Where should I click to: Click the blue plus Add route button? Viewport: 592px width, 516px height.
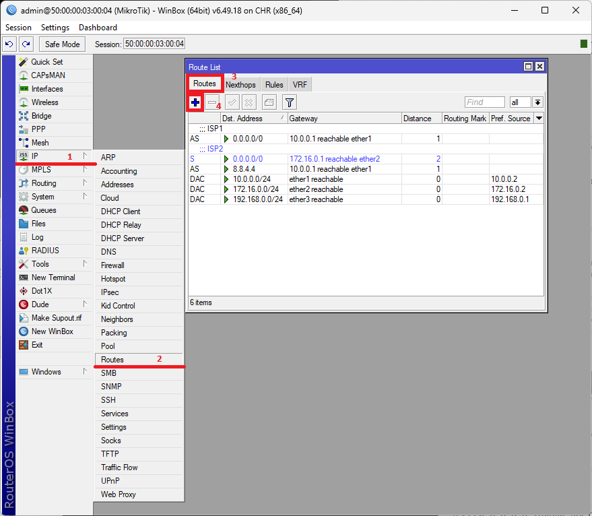pyautogui.click(x=195, y=102)
